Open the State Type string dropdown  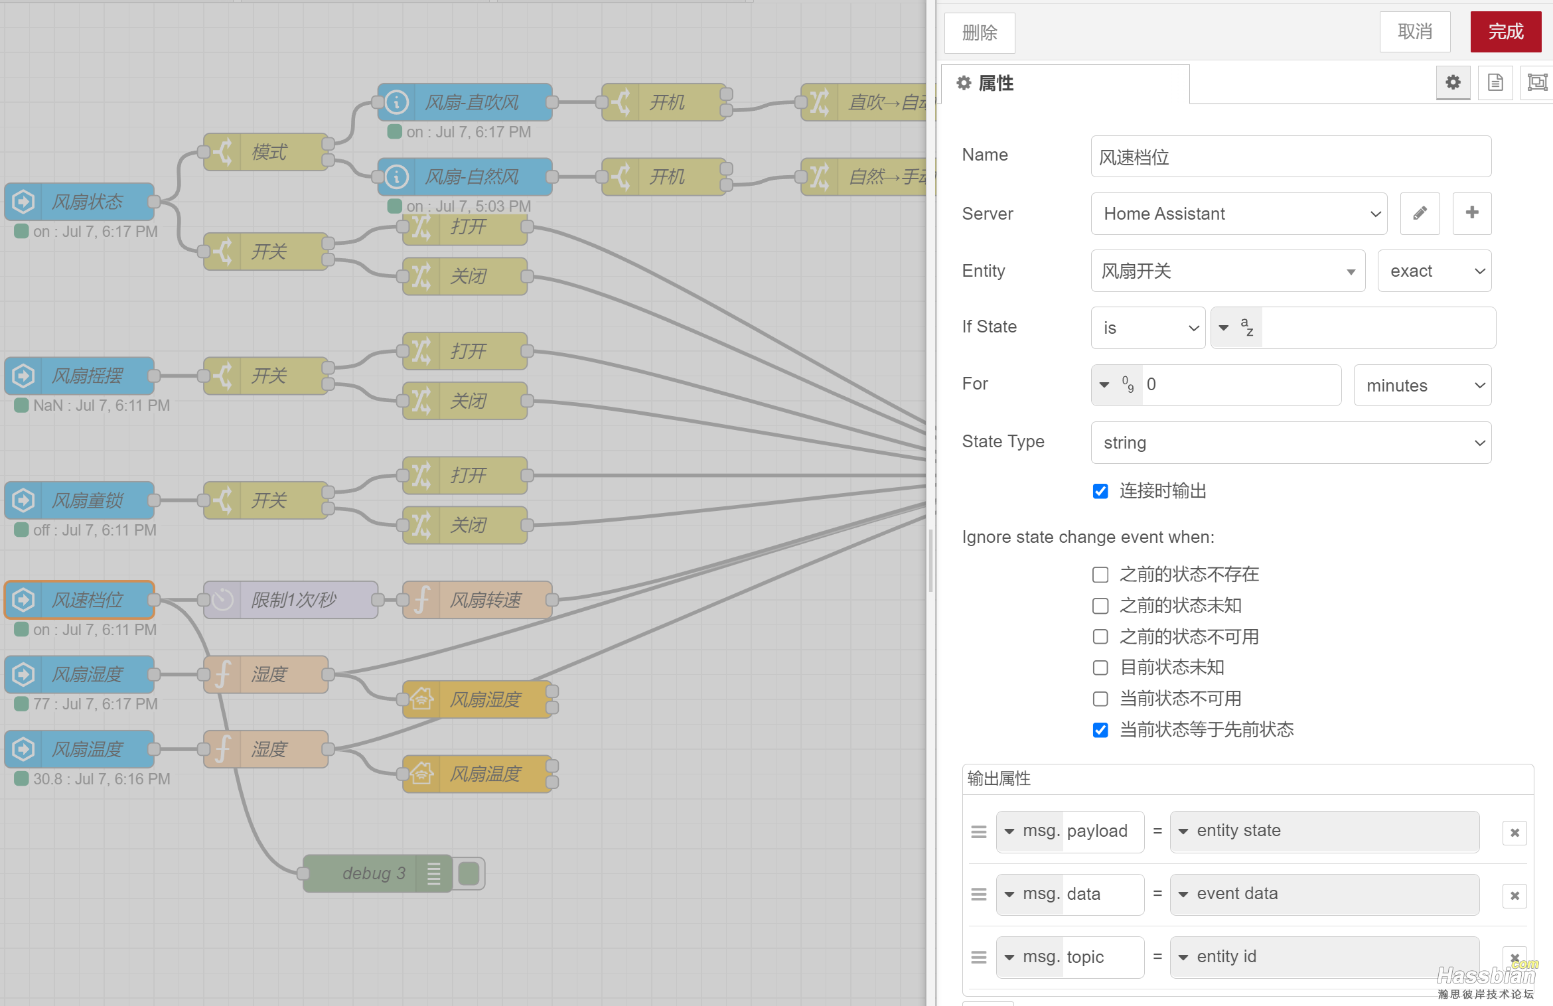point(1291,443)
